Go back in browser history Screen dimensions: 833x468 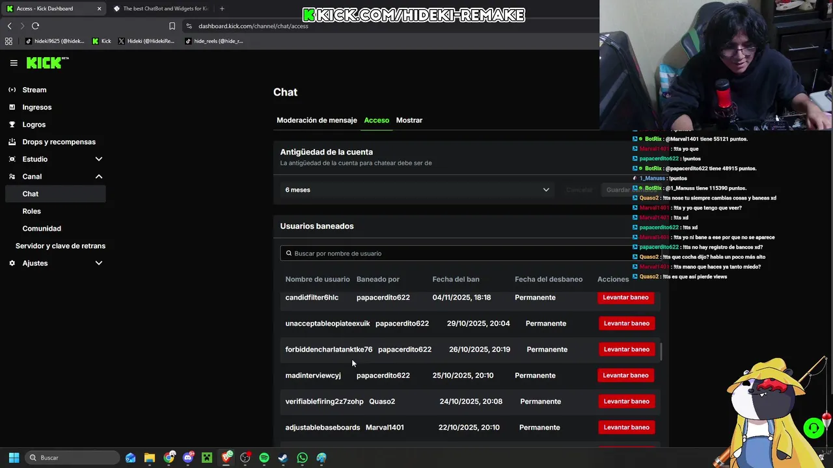click(9, 26)
